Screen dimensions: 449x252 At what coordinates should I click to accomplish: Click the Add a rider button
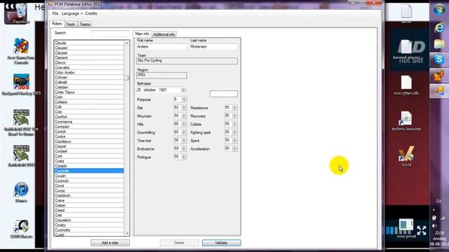pyautogui.click(x=110, y=243)
